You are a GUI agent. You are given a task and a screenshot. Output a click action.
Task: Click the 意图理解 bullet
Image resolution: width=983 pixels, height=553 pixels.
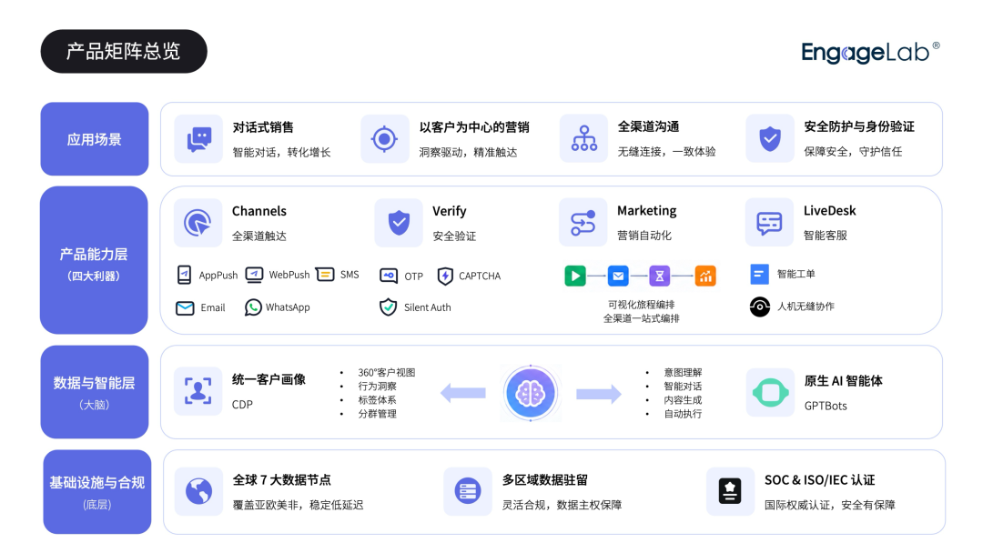click(x=683, y=373)
